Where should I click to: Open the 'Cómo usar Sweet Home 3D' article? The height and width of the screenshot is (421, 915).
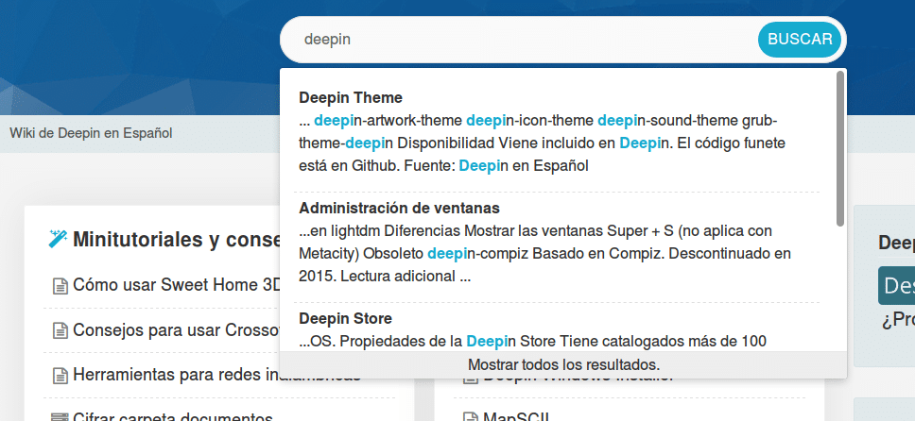tap(177, 285)
